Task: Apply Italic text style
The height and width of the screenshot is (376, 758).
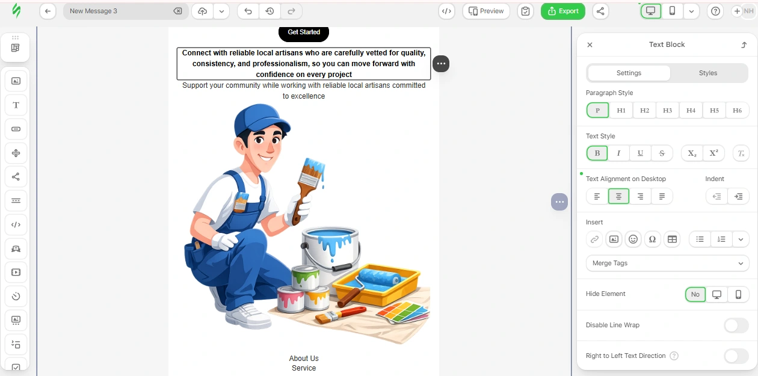Action: click(x=618, y=153)
